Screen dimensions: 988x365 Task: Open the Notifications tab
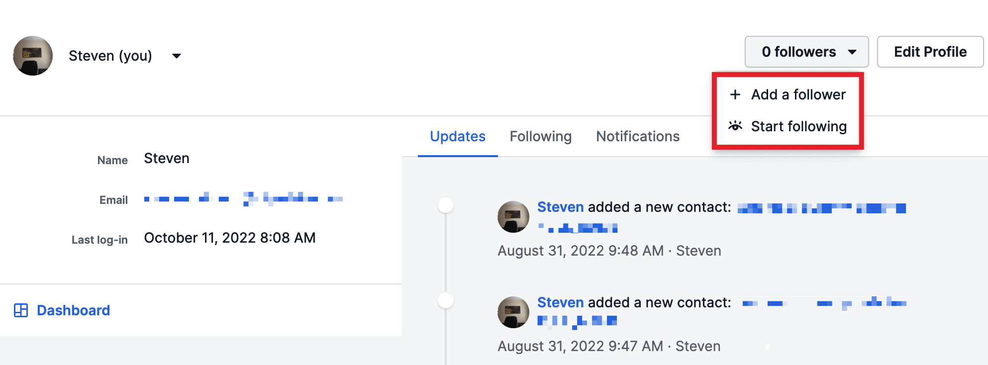click(638, 136)
